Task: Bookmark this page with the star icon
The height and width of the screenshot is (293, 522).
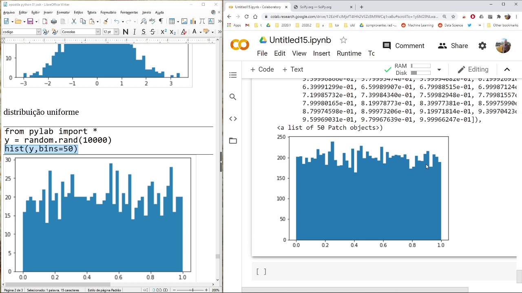Action: [453, 17]
